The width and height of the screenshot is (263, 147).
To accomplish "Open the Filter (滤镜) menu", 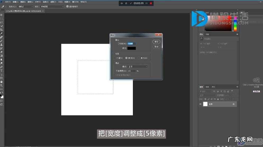I will 52,2.
